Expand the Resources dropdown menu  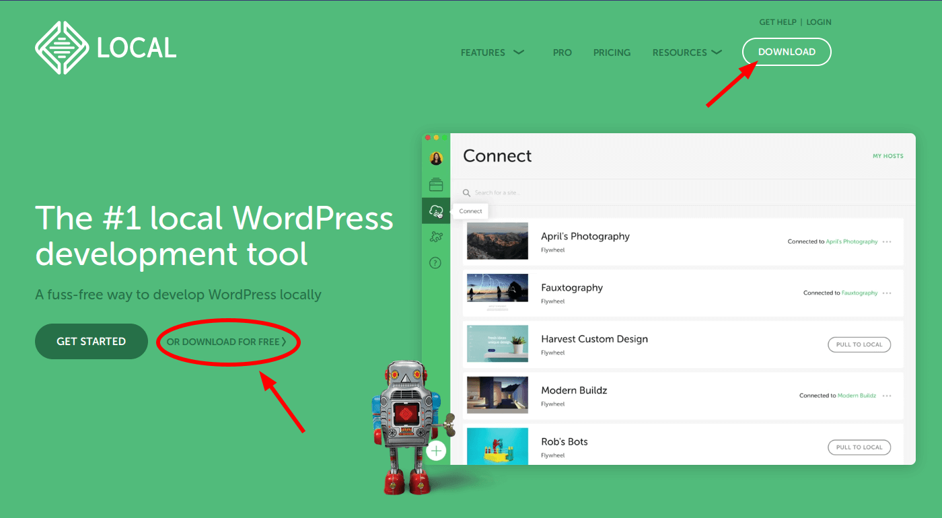click(686, 52)
